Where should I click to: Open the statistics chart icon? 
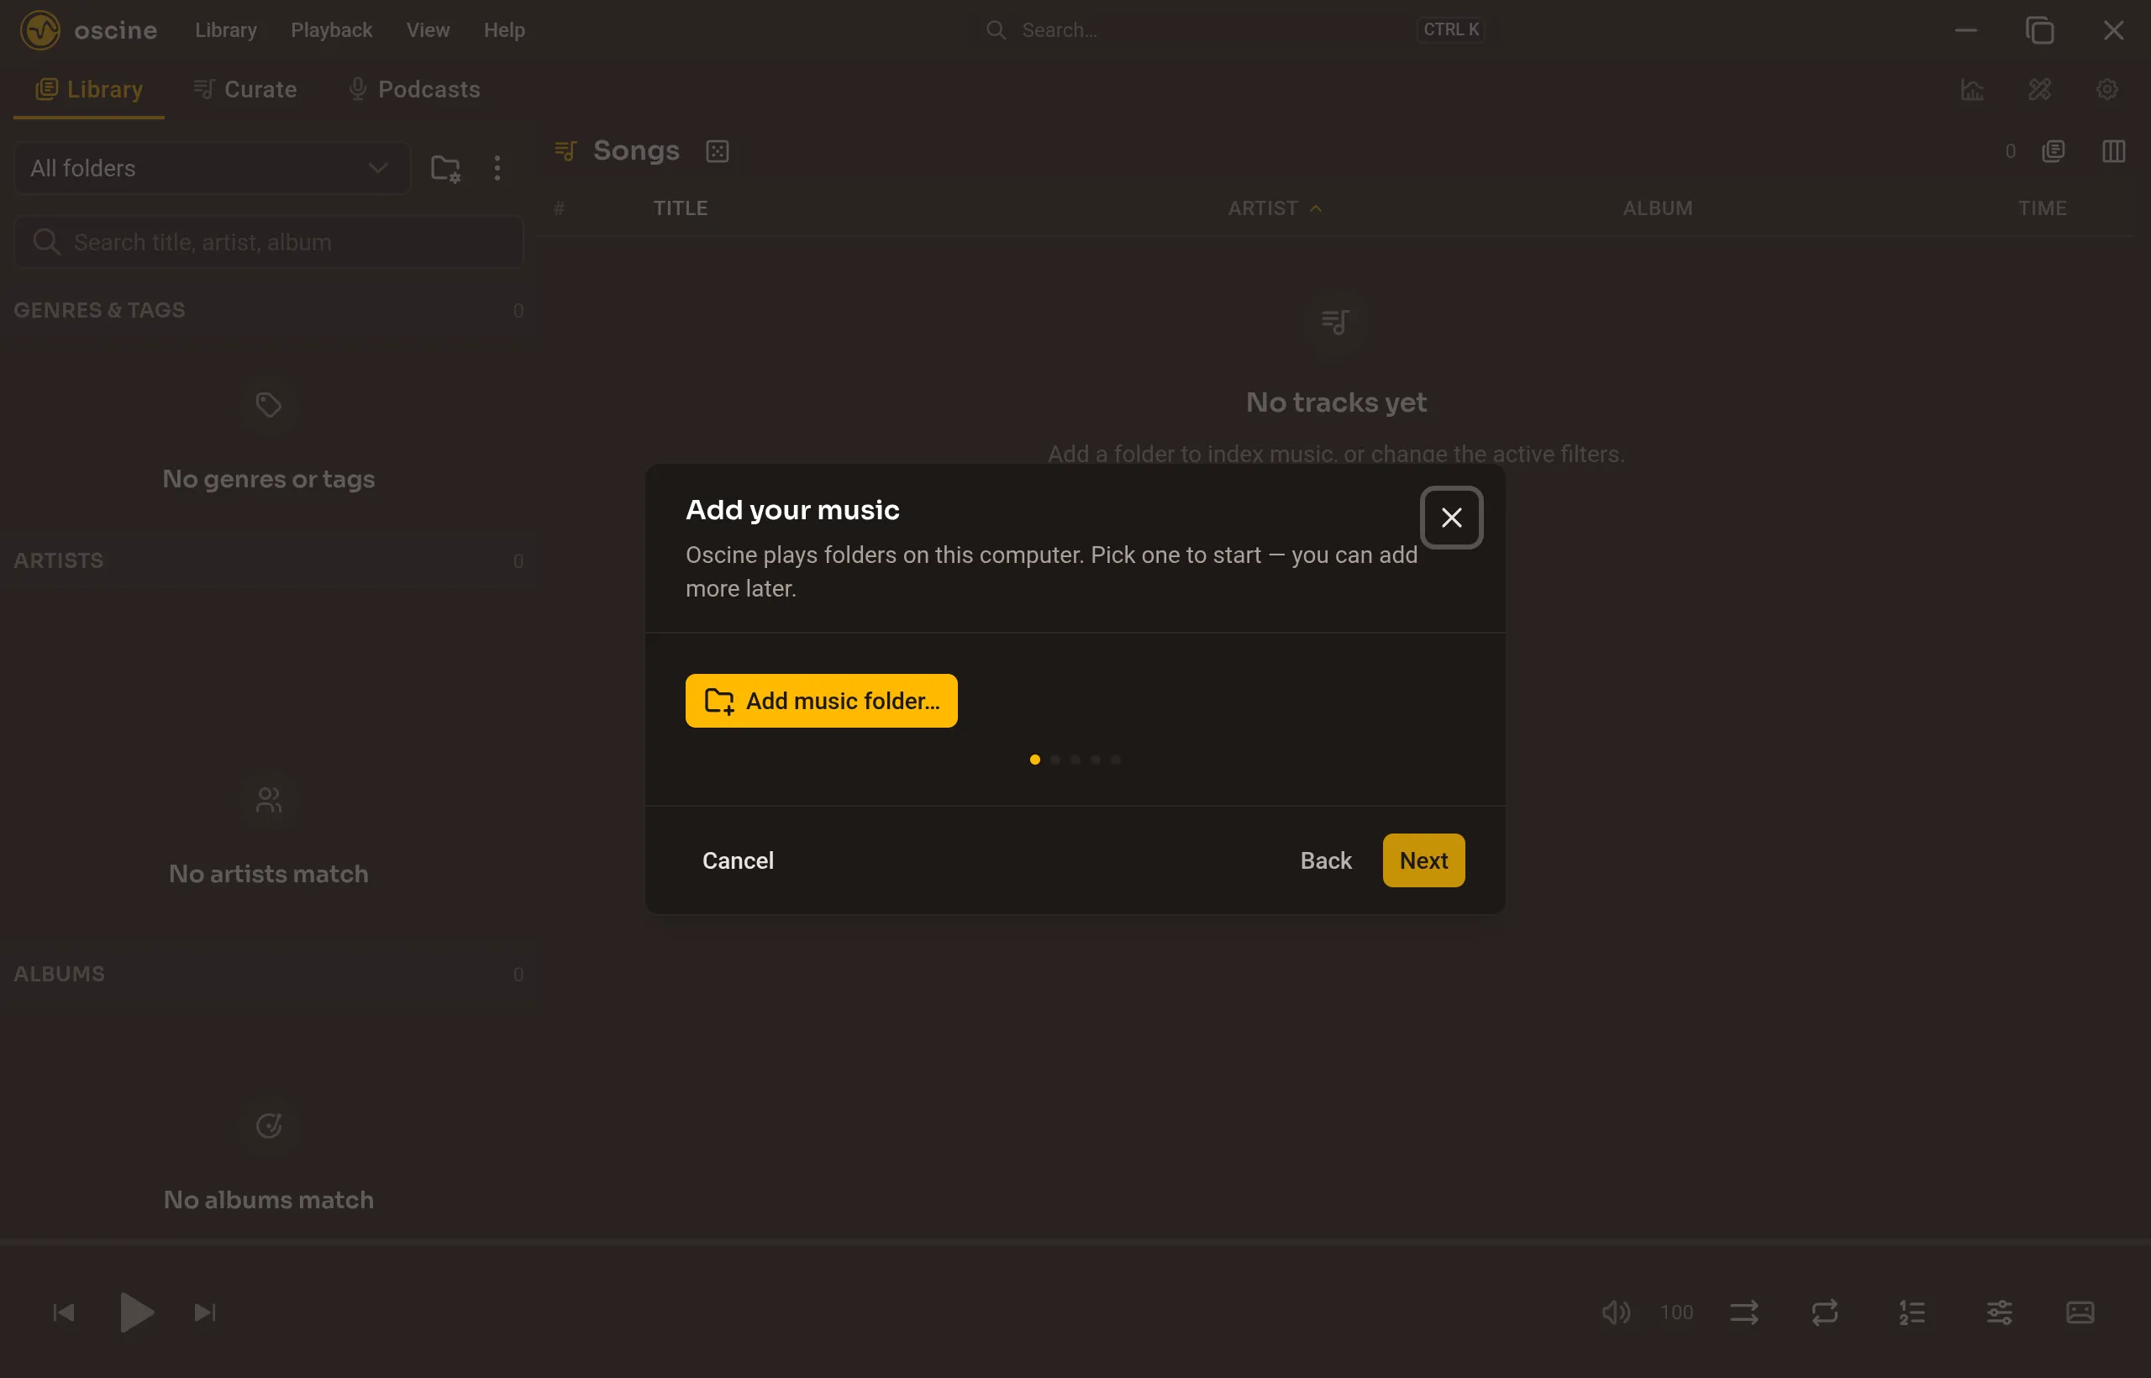click(x=1972, y=89)
